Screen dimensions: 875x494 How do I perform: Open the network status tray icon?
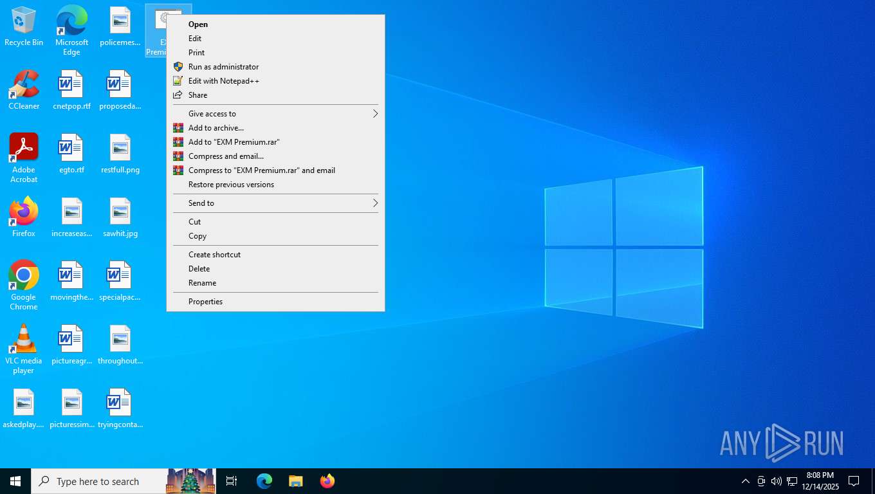792,481
